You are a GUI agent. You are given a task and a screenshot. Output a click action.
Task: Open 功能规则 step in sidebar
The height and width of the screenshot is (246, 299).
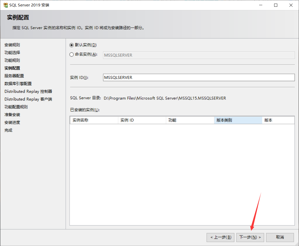[x=12, y=60]
